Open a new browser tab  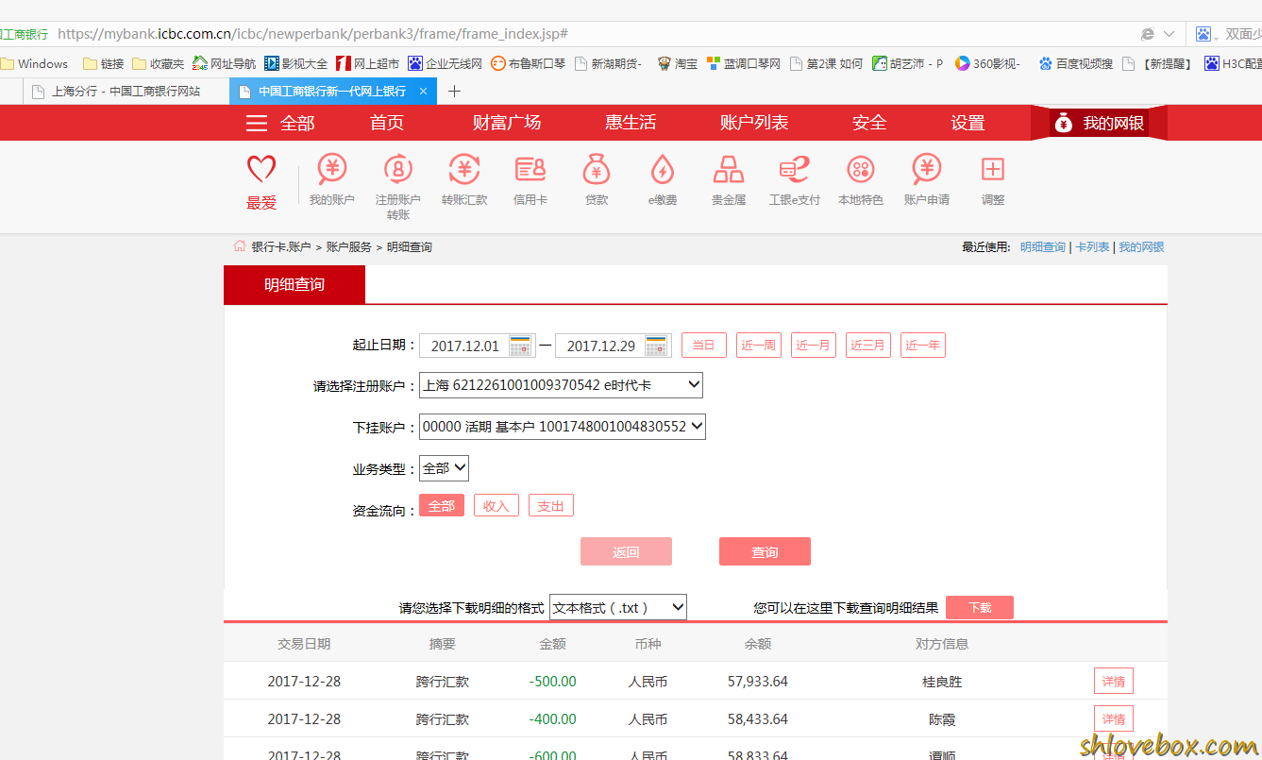pos(454,92)
